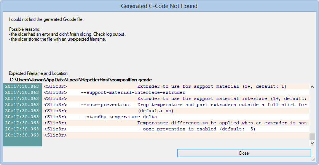Click the composition.gcode expected file path
The image size is (319, 165).
81,80
